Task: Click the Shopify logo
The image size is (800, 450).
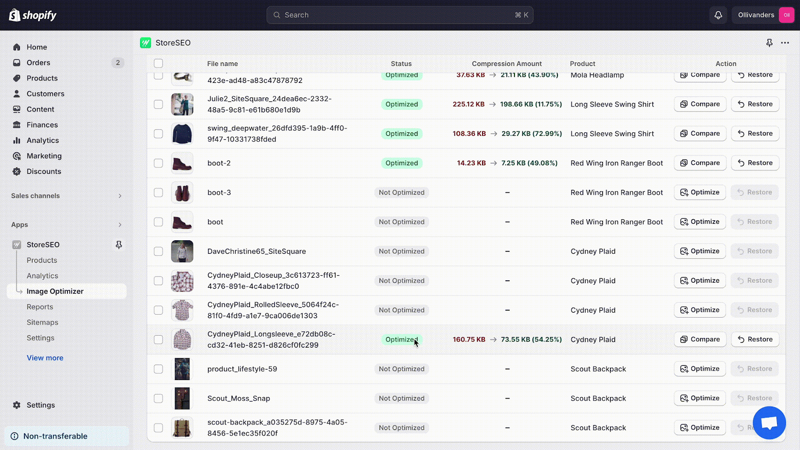Action: tap(33, 15)
